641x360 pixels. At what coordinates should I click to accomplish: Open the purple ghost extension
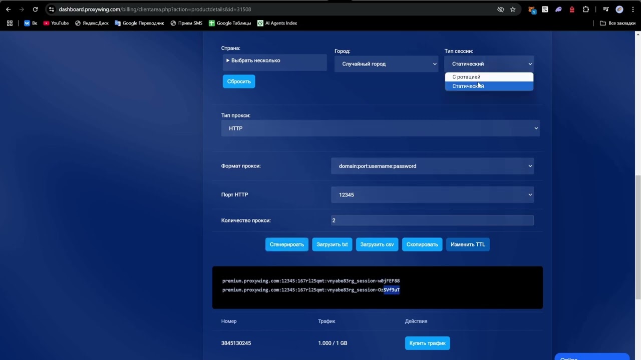[x=558, y=9]
